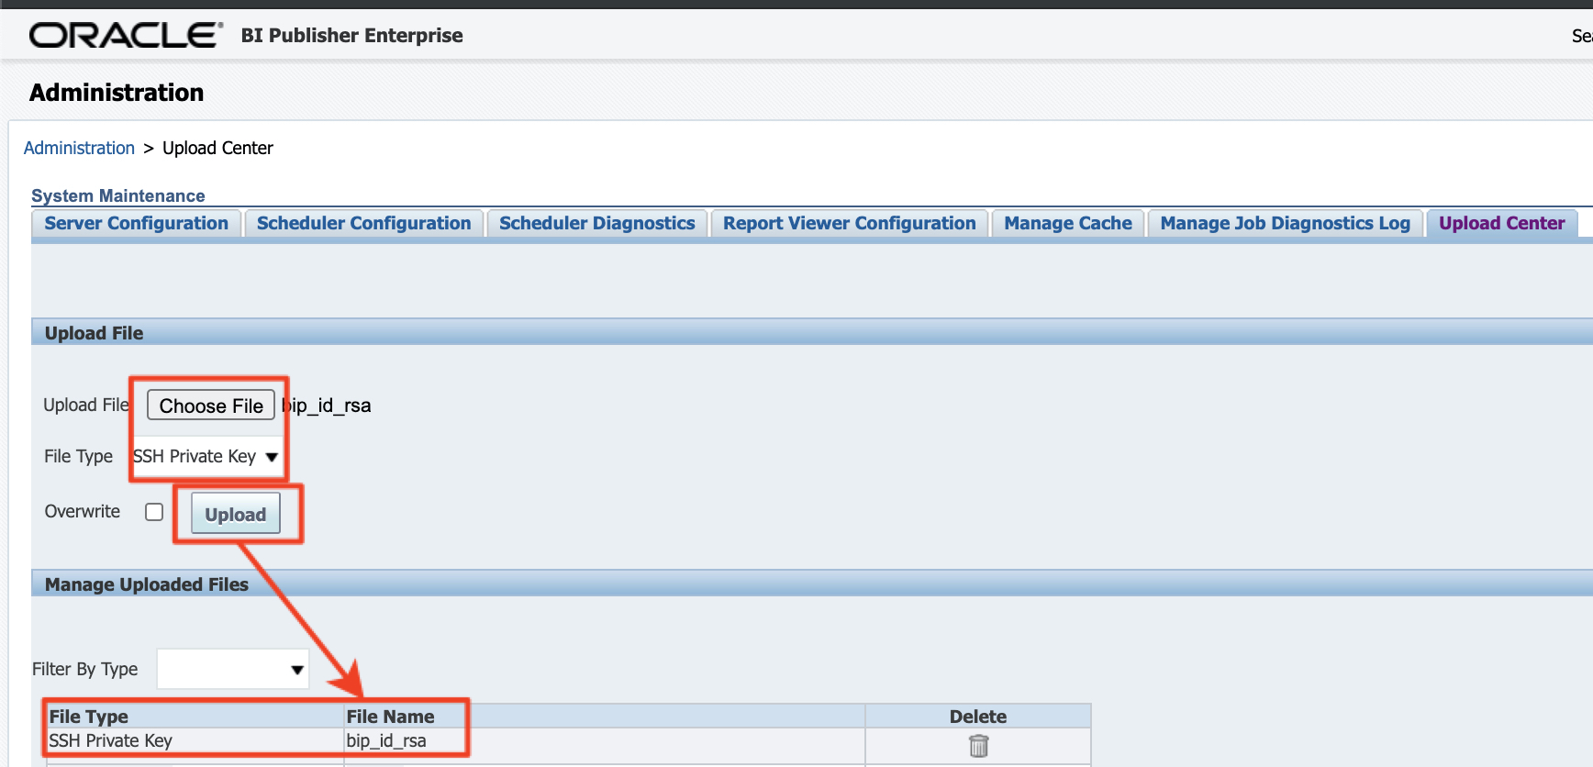Screen dimensions: 1593x767
Task: Click the Overwrite label
Action: [83, 511]
